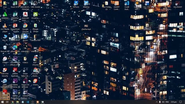Open Karylle Shane Chrome profile shortcut
This screenshot has width=185, height=104.
coord(35,72)
